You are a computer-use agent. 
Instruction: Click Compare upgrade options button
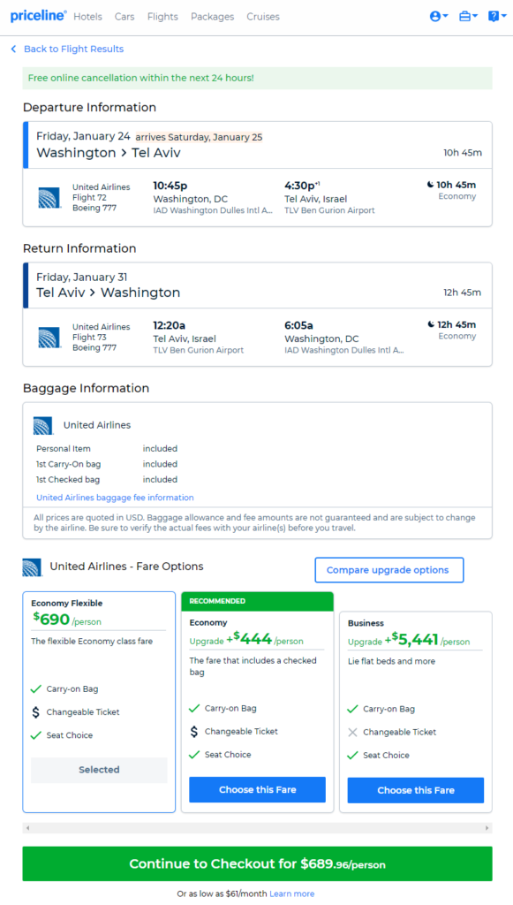389,570
